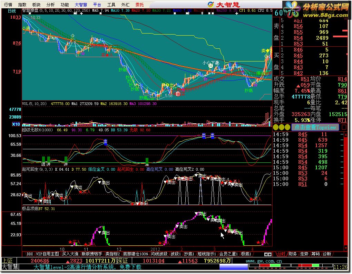Click the 大智慧level-2 download ticker text

pos(87,267)
